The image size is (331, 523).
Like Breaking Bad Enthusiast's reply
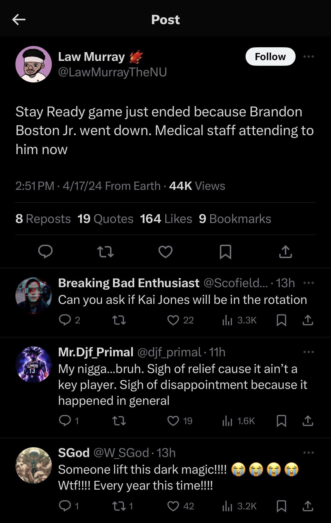click(173, 320)
